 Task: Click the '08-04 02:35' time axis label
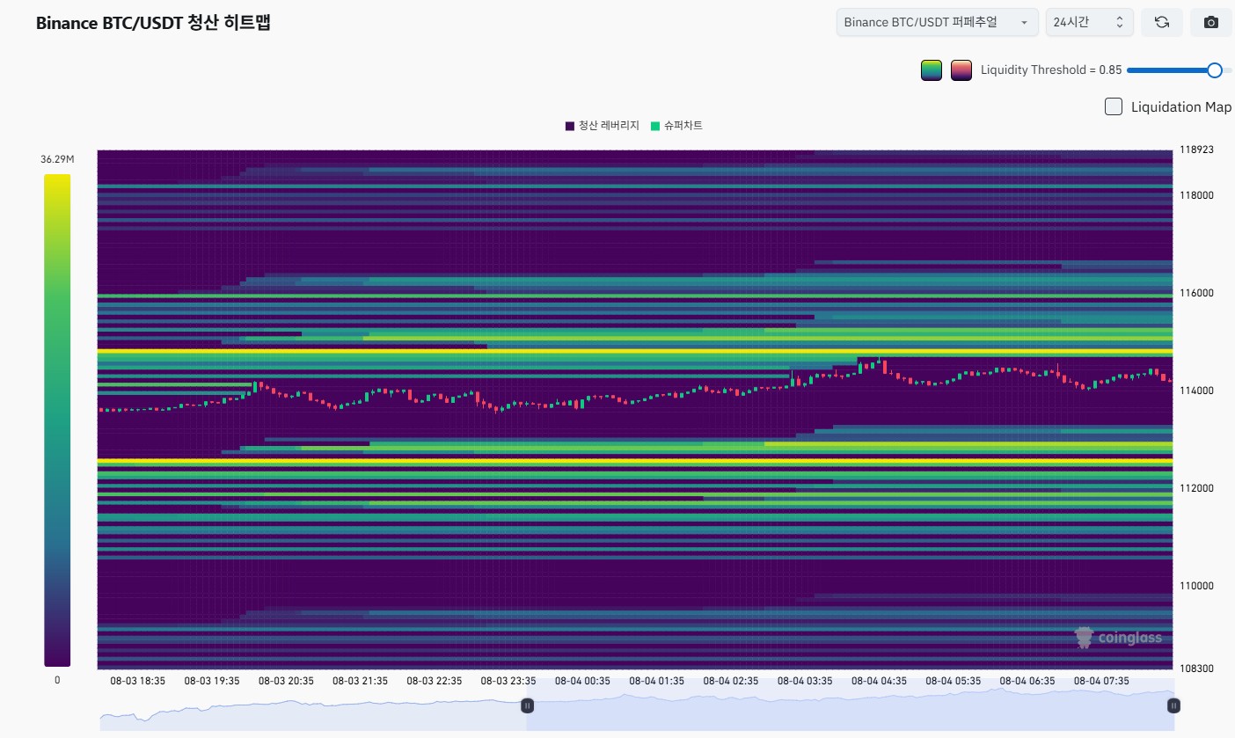click(x=731, y=681)
